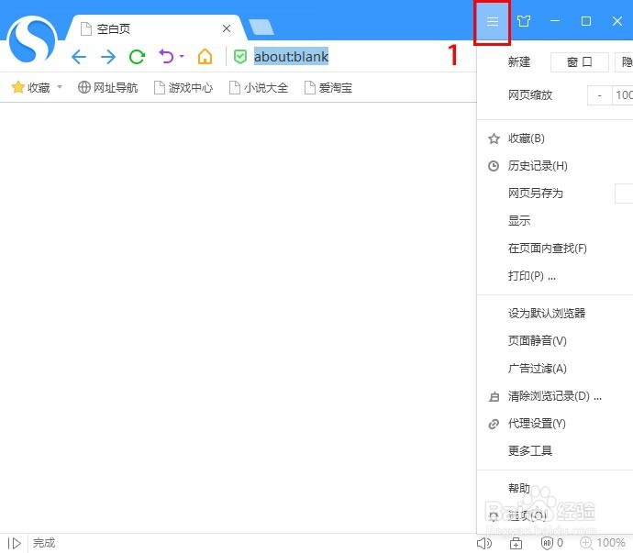Image resolution: width=633 pixels, height=553 pixels.
Task: Choose 打印(P) menu entry
Action: pyautogui.click(x=555, y=276)
